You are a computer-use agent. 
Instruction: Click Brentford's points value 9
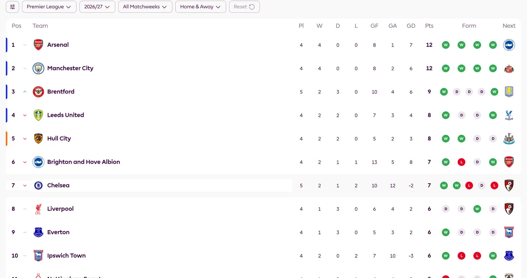tap(429, 92)
